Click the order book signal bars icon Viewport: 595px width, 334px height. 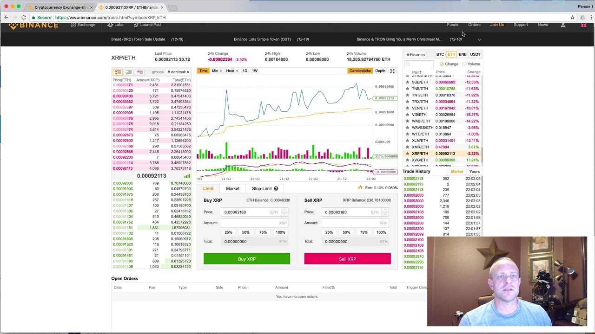tap(187, 176)
